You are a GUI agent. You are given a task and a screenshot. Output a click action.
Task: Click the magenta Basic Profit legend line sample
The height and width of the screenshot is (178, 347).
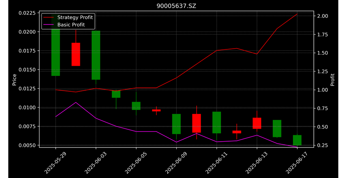point(49,25)
